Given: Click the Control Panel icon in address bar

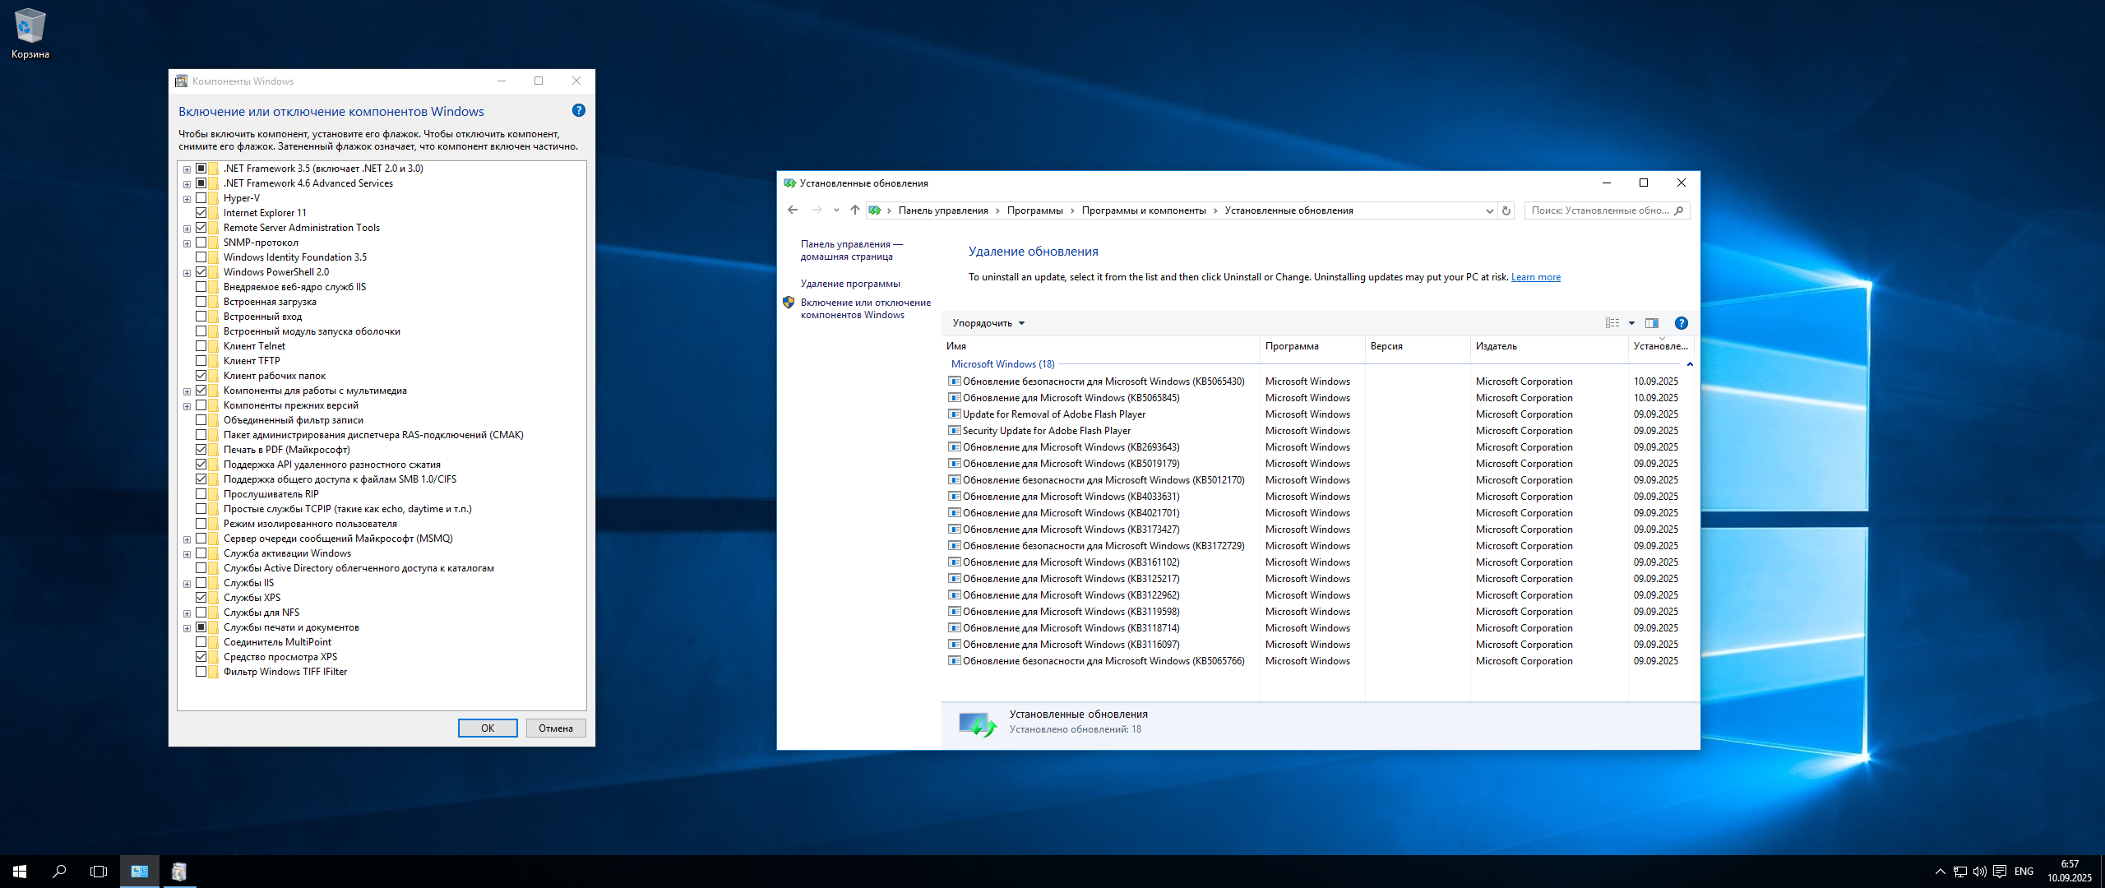Looking at the screenshot, I should 875,210.
